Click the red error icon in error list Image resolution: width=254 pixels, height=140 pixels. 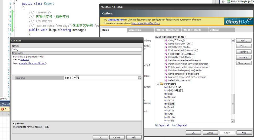point(2,109)
